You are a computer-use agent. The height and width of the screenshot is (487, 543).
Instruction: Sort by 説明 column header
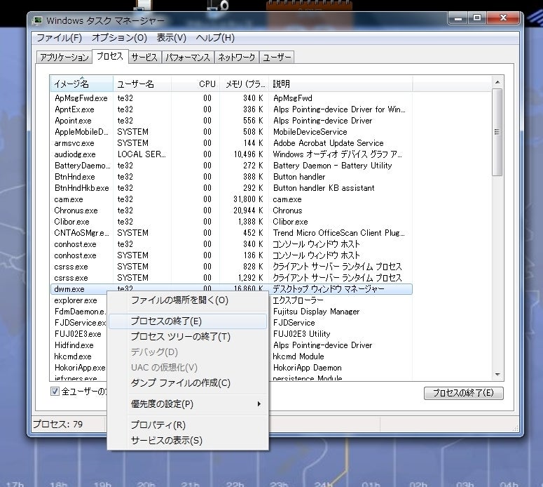click(x=341, y=84)
